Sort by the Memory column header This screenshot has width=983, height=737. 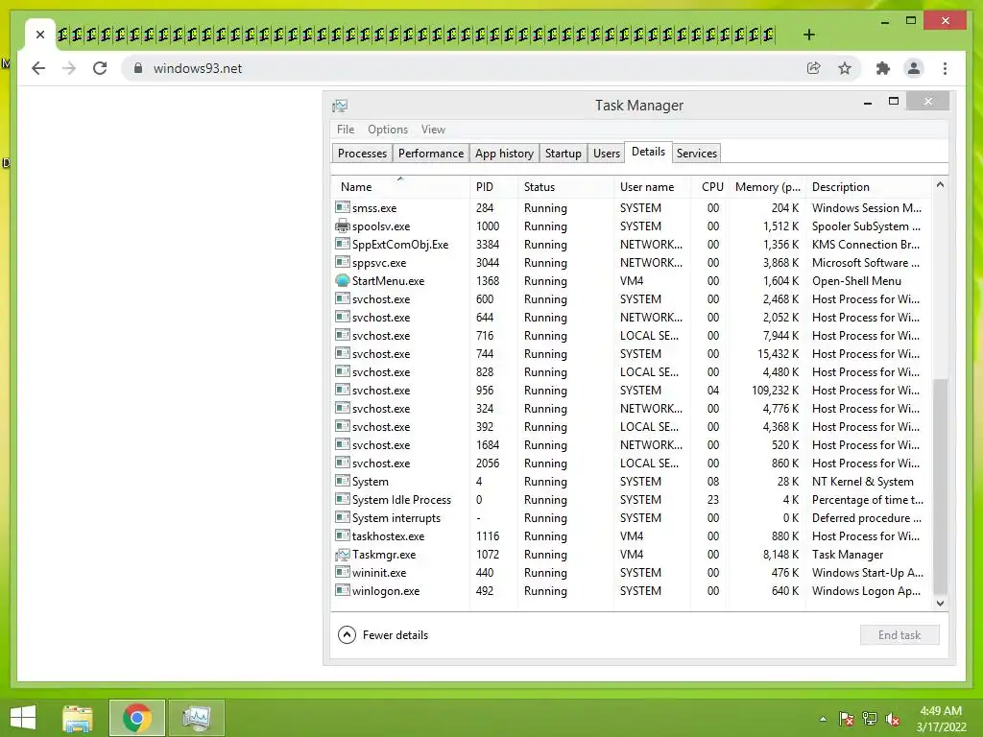[x=767, y=187]
